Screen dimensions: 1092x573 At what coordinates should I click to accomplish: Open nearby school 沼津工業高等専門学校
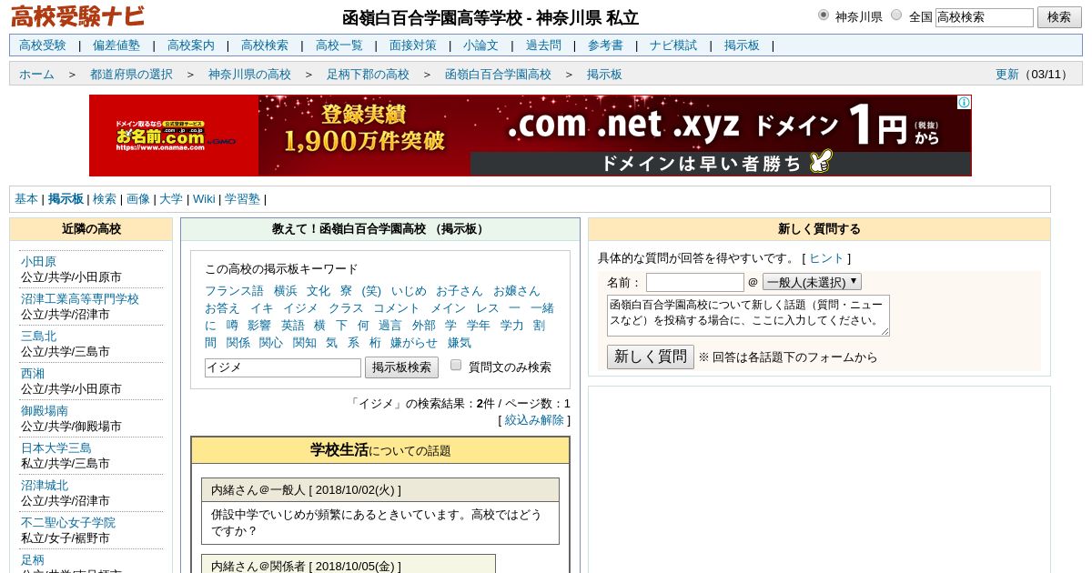80,299
